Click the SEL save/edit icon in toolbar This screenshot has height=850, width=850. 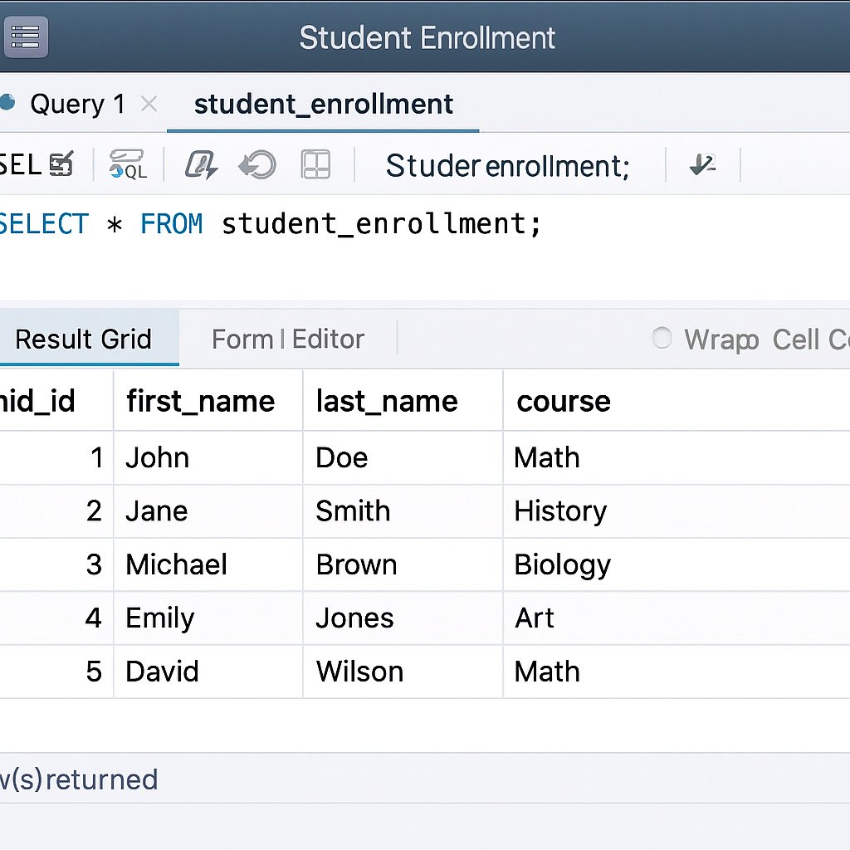click(x=61, y=165)
